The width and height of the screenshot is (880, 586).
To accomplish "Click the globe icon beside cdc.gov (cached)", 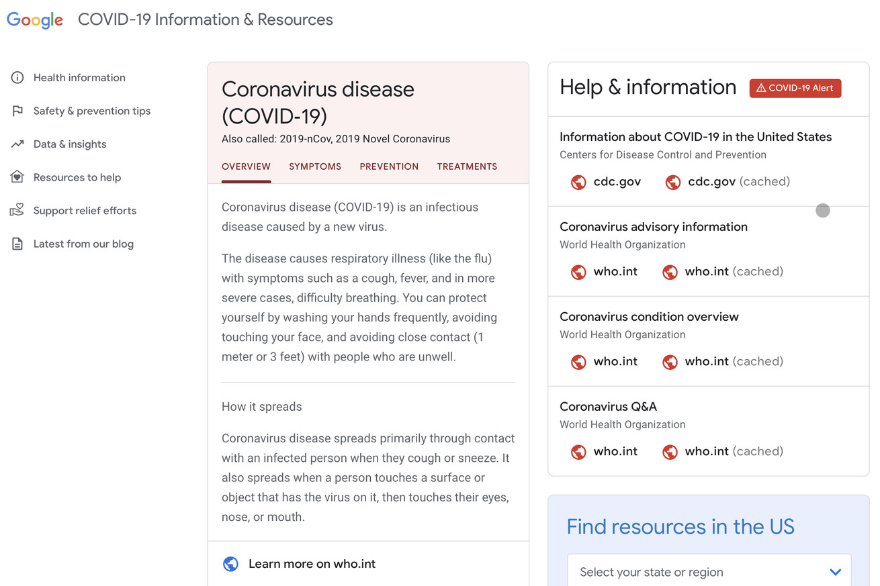I will [672, 182].
